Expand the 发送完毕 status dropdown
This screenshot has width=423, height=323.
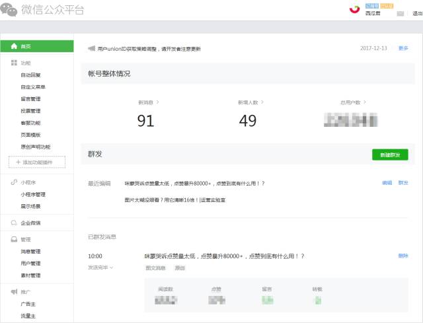[100, 268]
